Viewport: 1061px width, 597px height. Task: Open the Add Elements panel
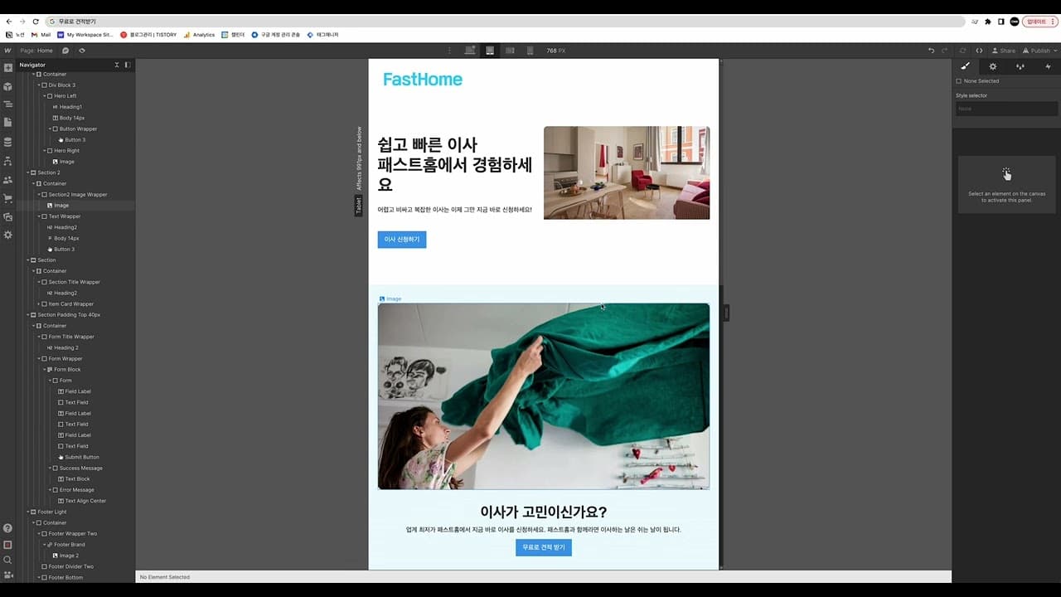(7, 67)
